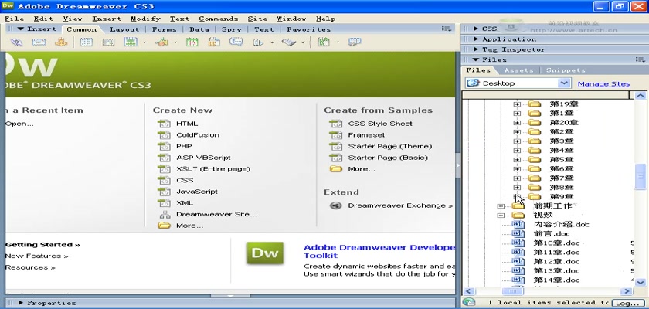Expand the CSS panel group

point(476,29)
